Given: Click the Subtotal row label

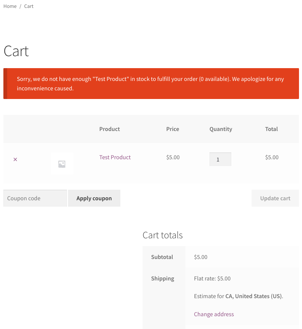Looking at the screenshot, I should [x=162, y=257].
